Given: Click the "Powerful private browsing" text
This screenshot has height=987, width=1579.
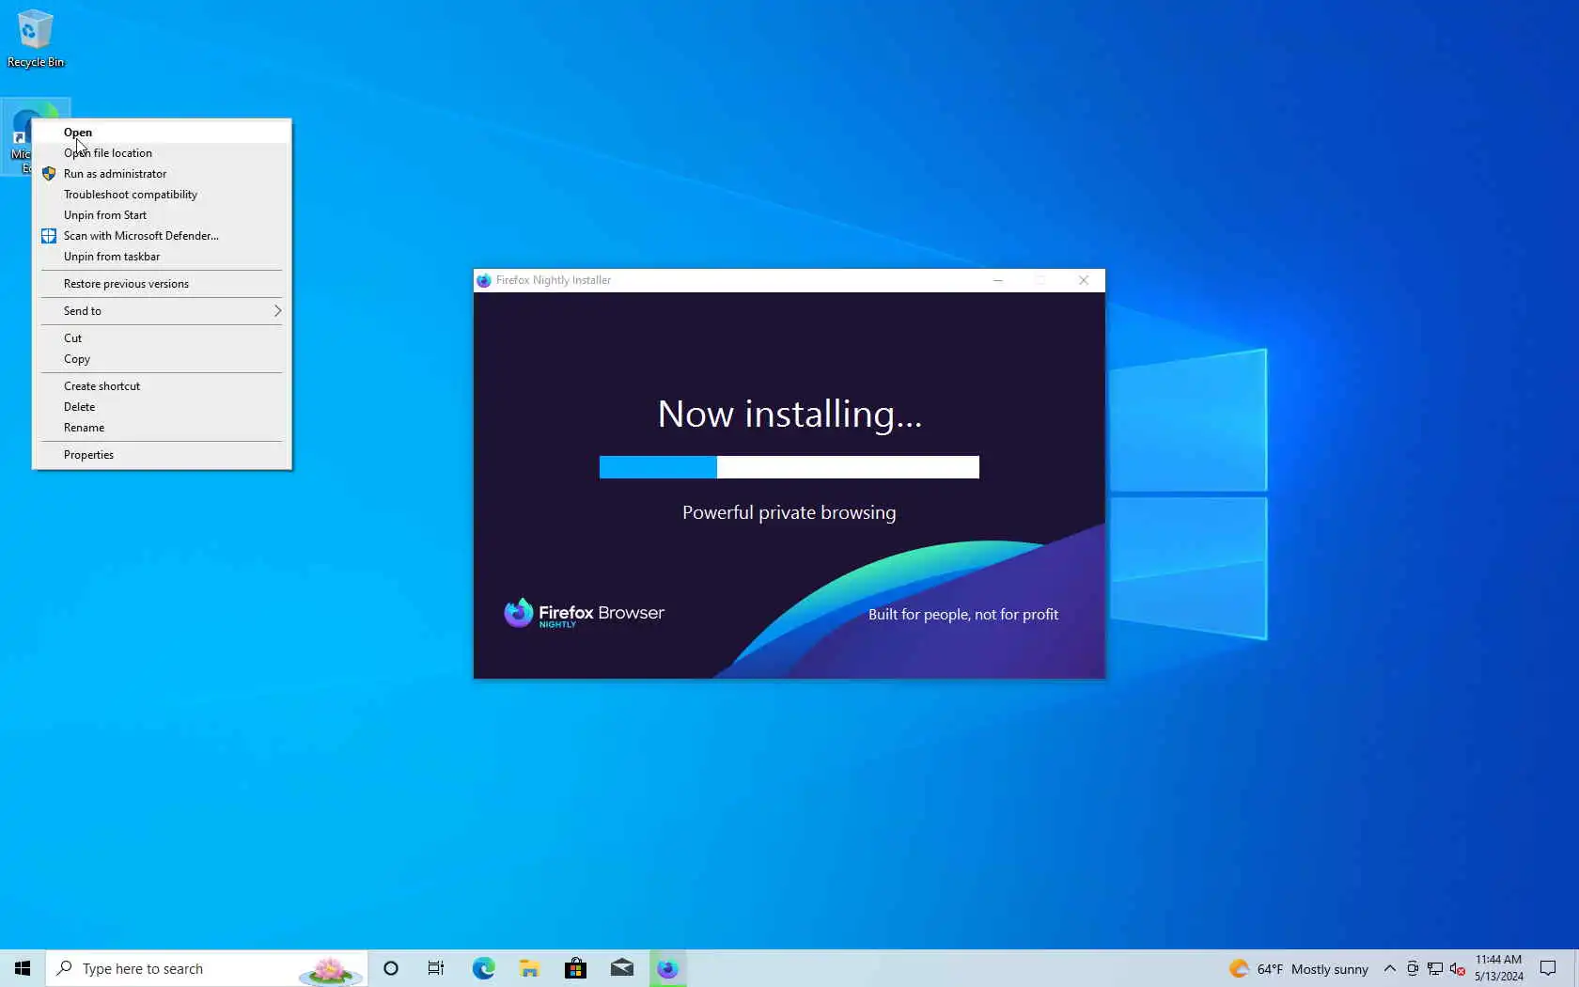Looking at the screenshot, I should pyautogui.click(x=789, y=513).
